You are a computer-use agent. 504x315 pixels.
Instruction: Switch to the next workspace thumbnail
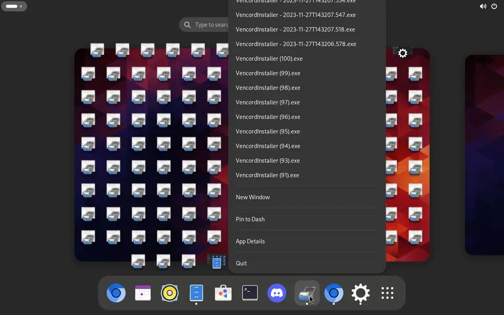pos(484,155)
